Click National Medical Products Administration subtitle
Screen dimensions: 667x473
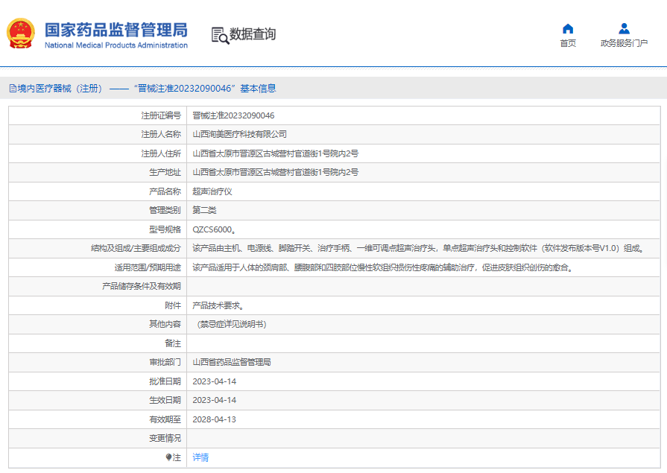point(116,45)
